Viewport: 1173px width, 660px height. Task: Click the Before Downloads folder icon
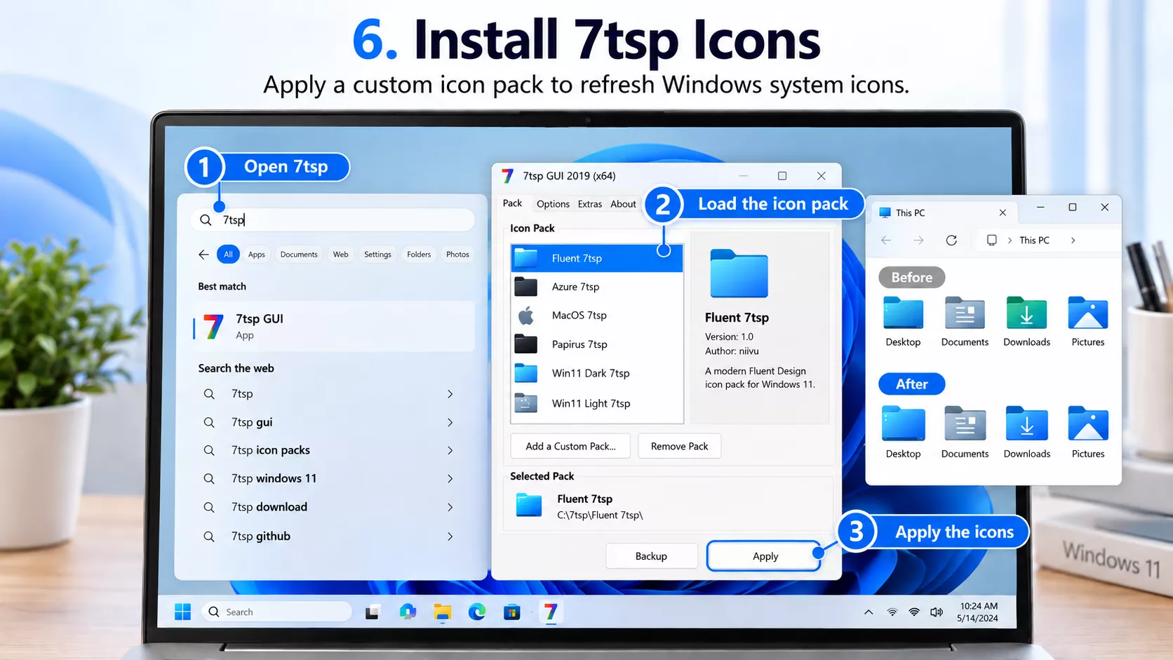tap(1026, 313)
